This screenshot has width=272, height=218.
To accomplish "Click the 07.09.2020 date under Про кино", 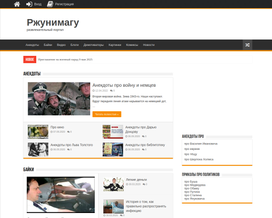I will coord(59,132).
